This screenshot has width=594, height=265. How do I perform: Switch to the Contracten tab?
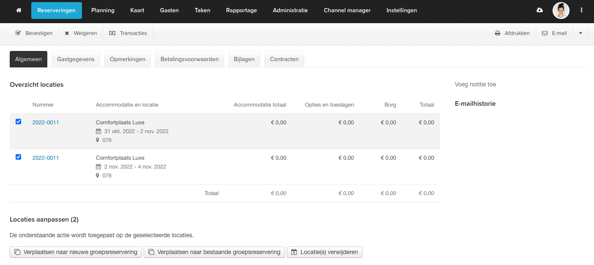284,59
